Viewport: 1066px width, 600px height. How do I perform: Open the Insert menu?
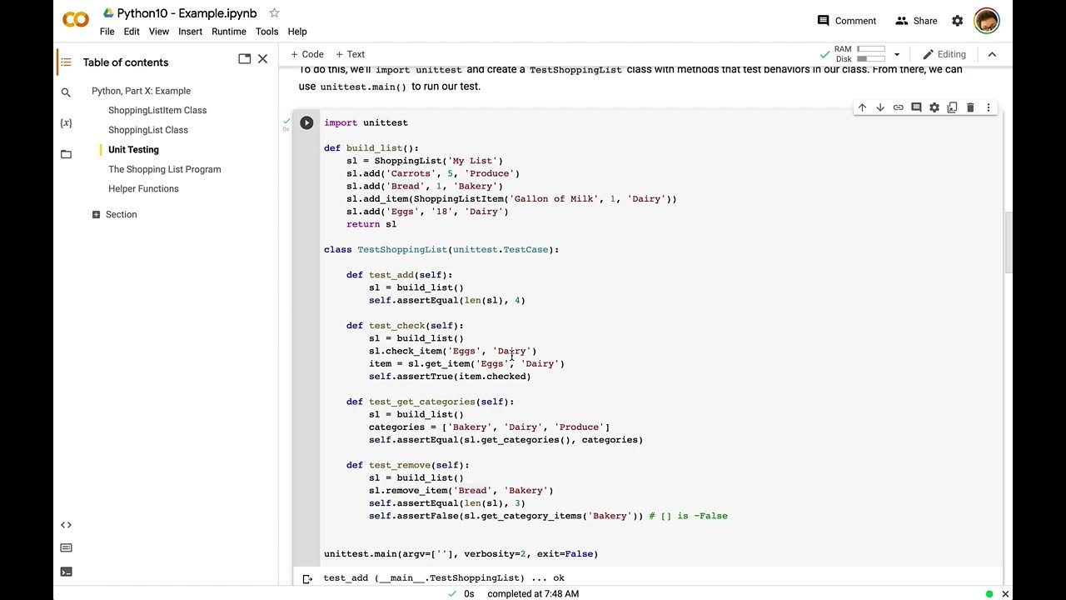190,32
